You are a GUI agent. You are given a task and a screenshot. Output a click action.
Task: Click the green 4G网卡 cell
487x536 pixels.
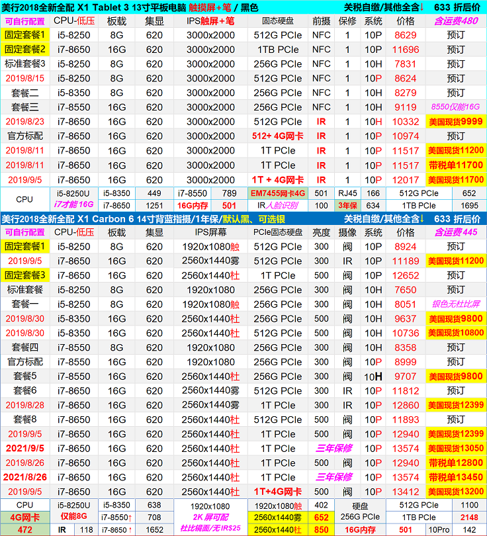click(x=25, y=517)
